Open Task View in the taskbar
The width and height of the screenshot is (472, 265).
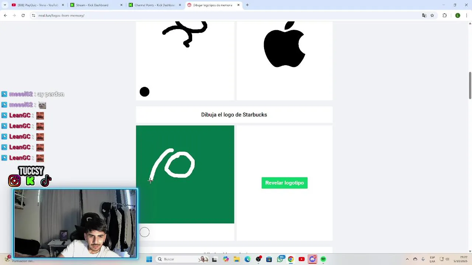point(214,259)
